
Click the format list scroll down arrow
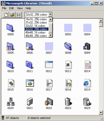[50, 35]
